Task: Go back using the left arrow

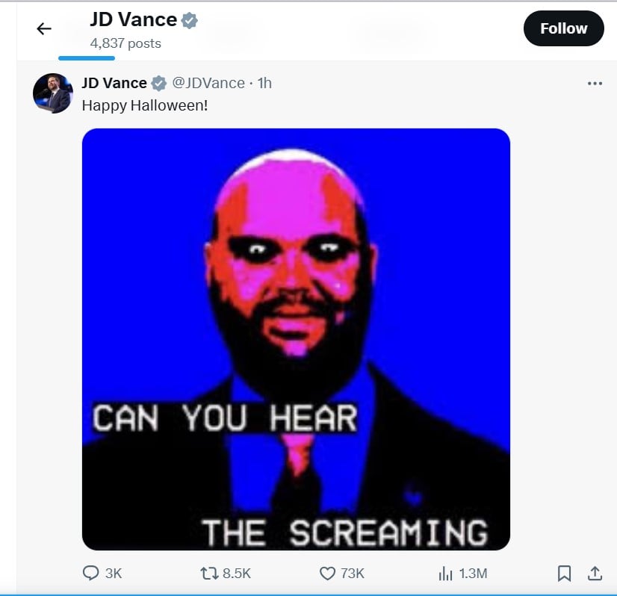Action: click(43, 28)
